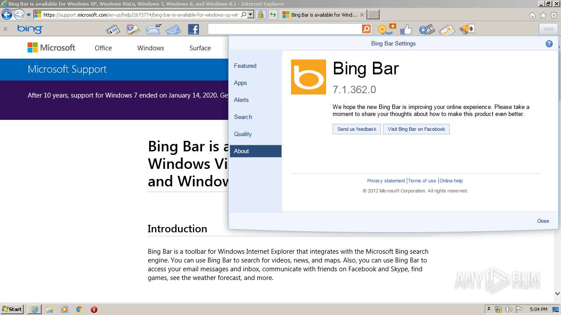Select the Quality settings tab
The height and width of the screenshot is (315, 561).
pyautogui.click(x=256, y=134)
